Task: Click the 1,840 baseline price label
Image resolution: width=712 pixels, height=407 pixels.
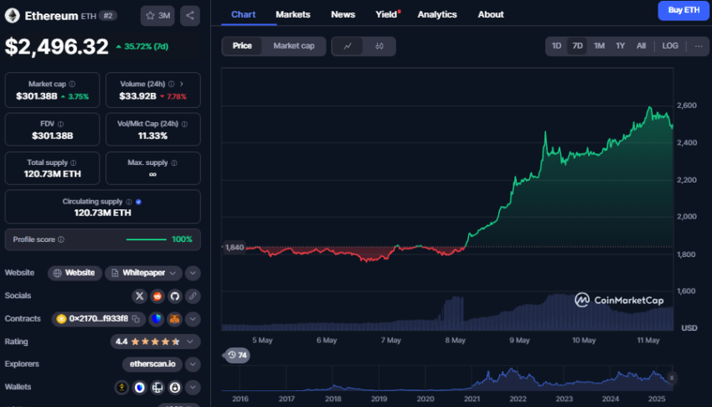Action: [235, 248]
